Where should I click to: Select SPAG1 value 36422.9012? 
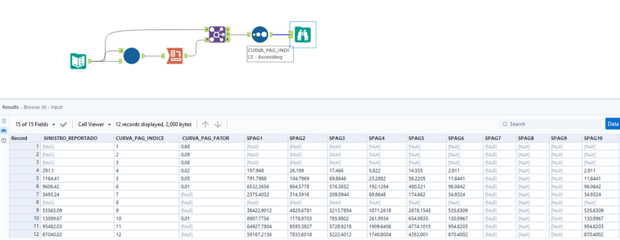pos(266,210)
